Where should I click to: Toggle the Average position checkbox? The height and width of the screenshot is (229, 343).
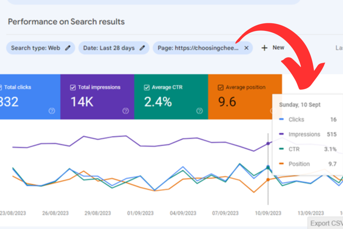click(221, 88)
